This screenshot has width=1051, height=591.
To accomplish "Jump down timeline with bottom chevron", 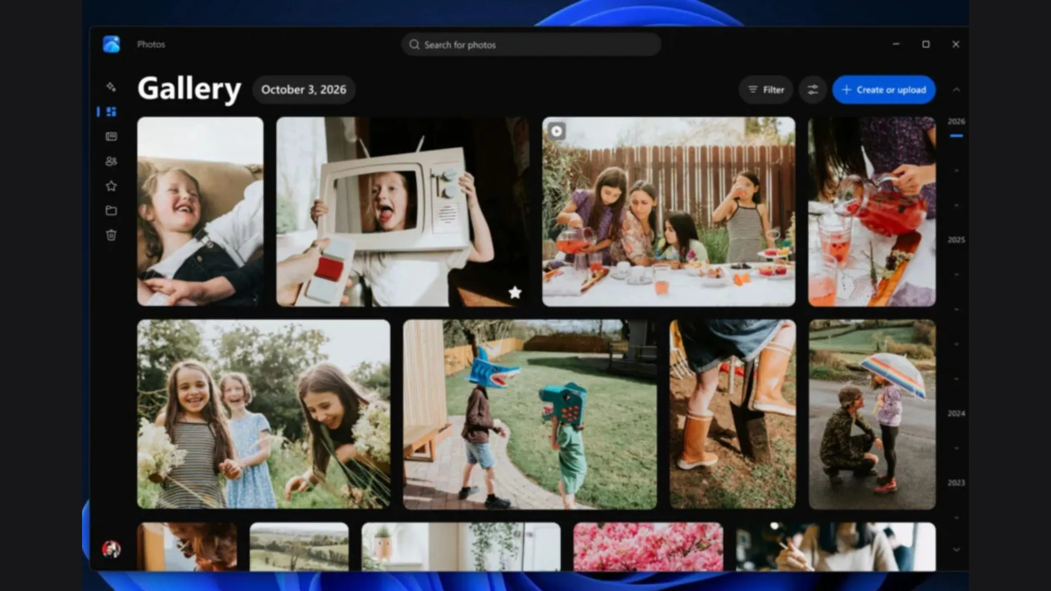I will [x=956, y=549].
